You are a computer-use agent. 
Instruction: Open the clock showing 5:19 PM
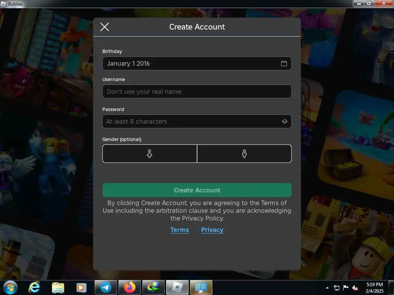pos(374,287)
